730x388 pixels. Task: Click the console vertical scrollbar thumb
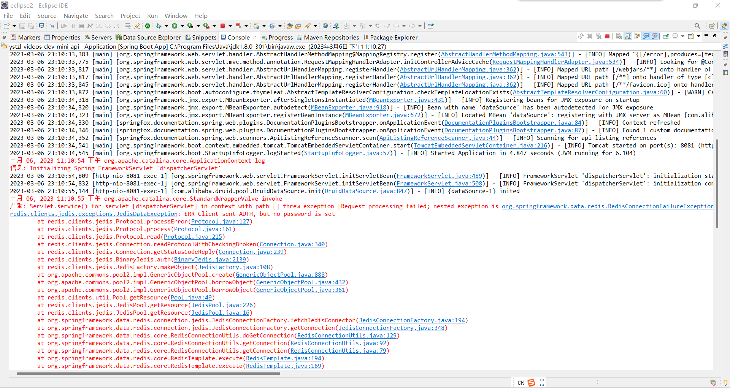[x=717, y=184]
